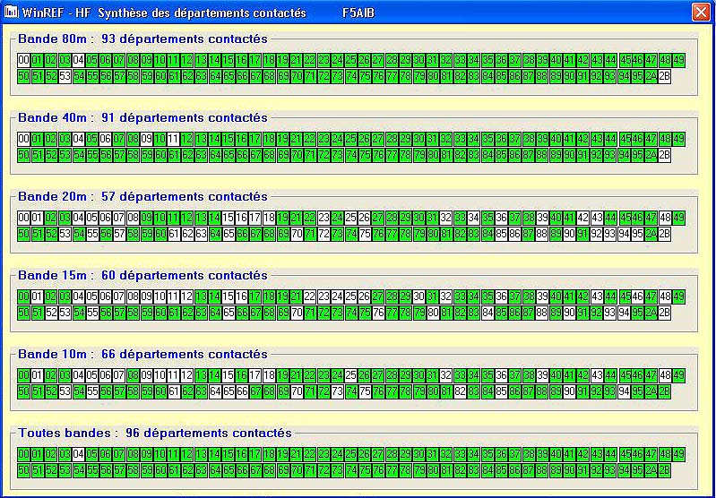Screen dimensions: 716x498
Task: Click department 53 in Bande 80m grid
Action: (x=65, y=76)
